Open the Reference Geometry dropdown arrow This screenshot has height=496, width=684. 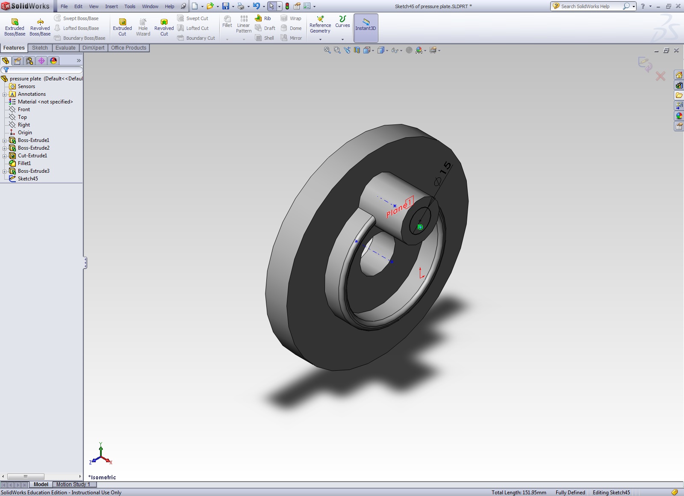(x=320, y=38)
